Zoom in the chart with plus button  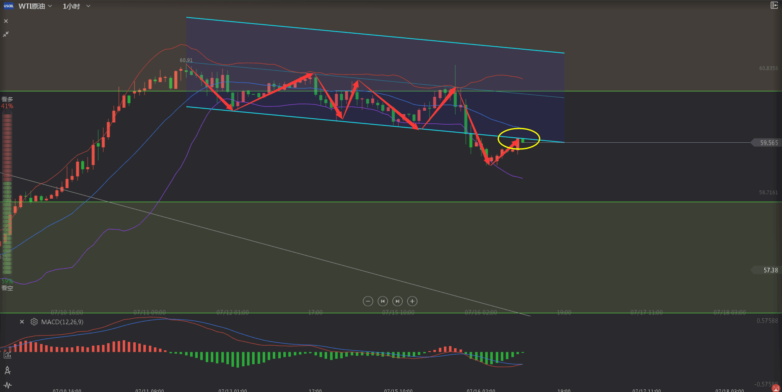[412, 301]
